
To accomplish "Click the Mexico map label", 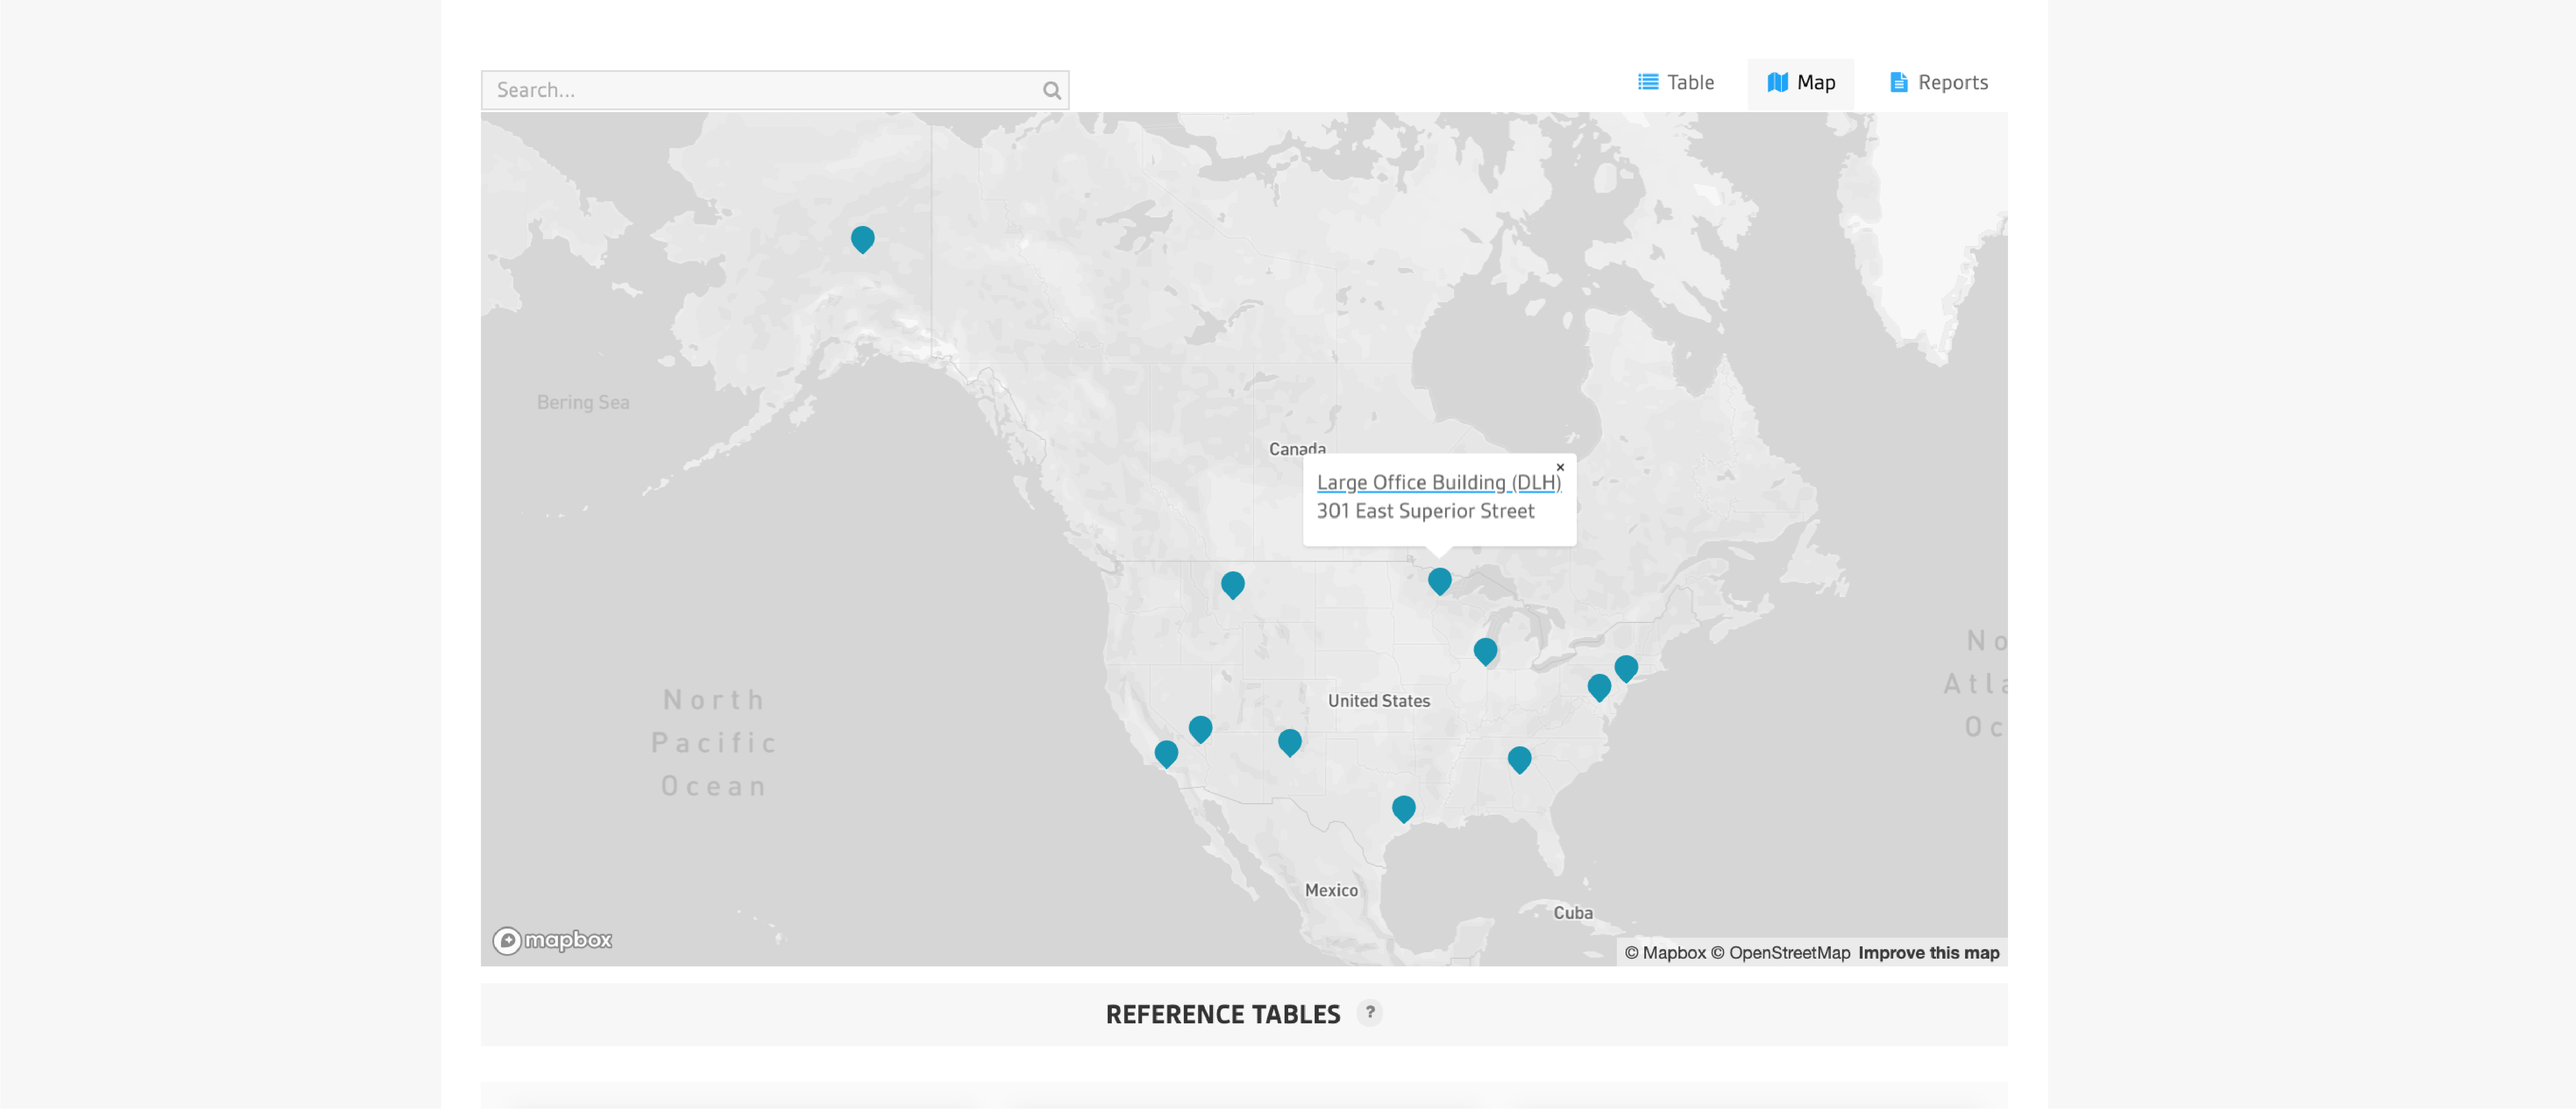I will [x=1331, y=890].
